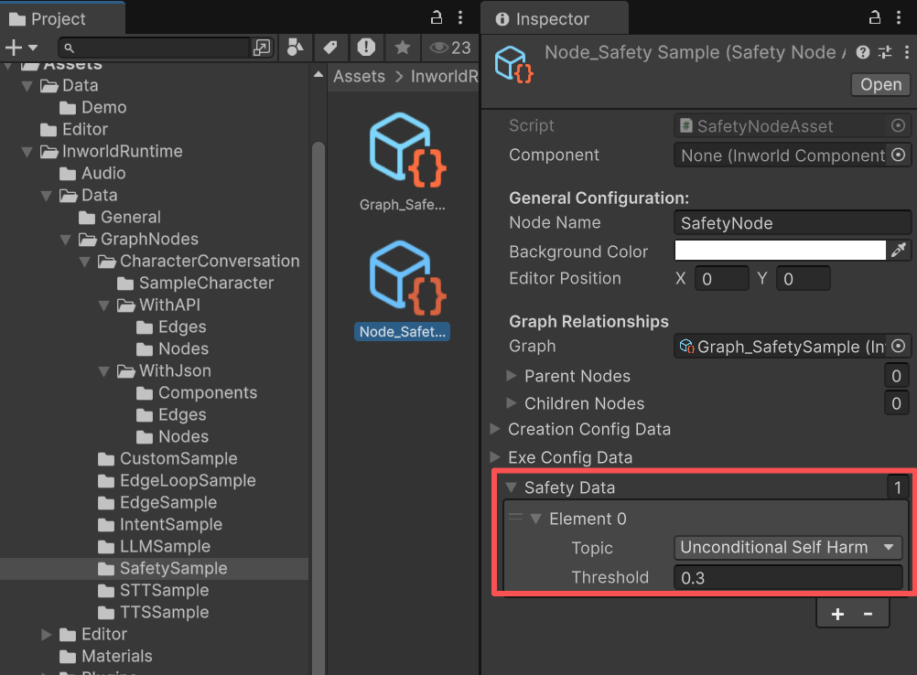Viewport: 917px width, 675px height.
Task: Click the help icon in the Inspector
Action: 861,52
